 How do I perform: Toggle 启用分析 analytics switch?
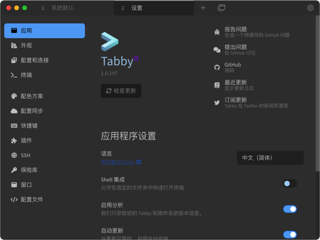point(290,209)
